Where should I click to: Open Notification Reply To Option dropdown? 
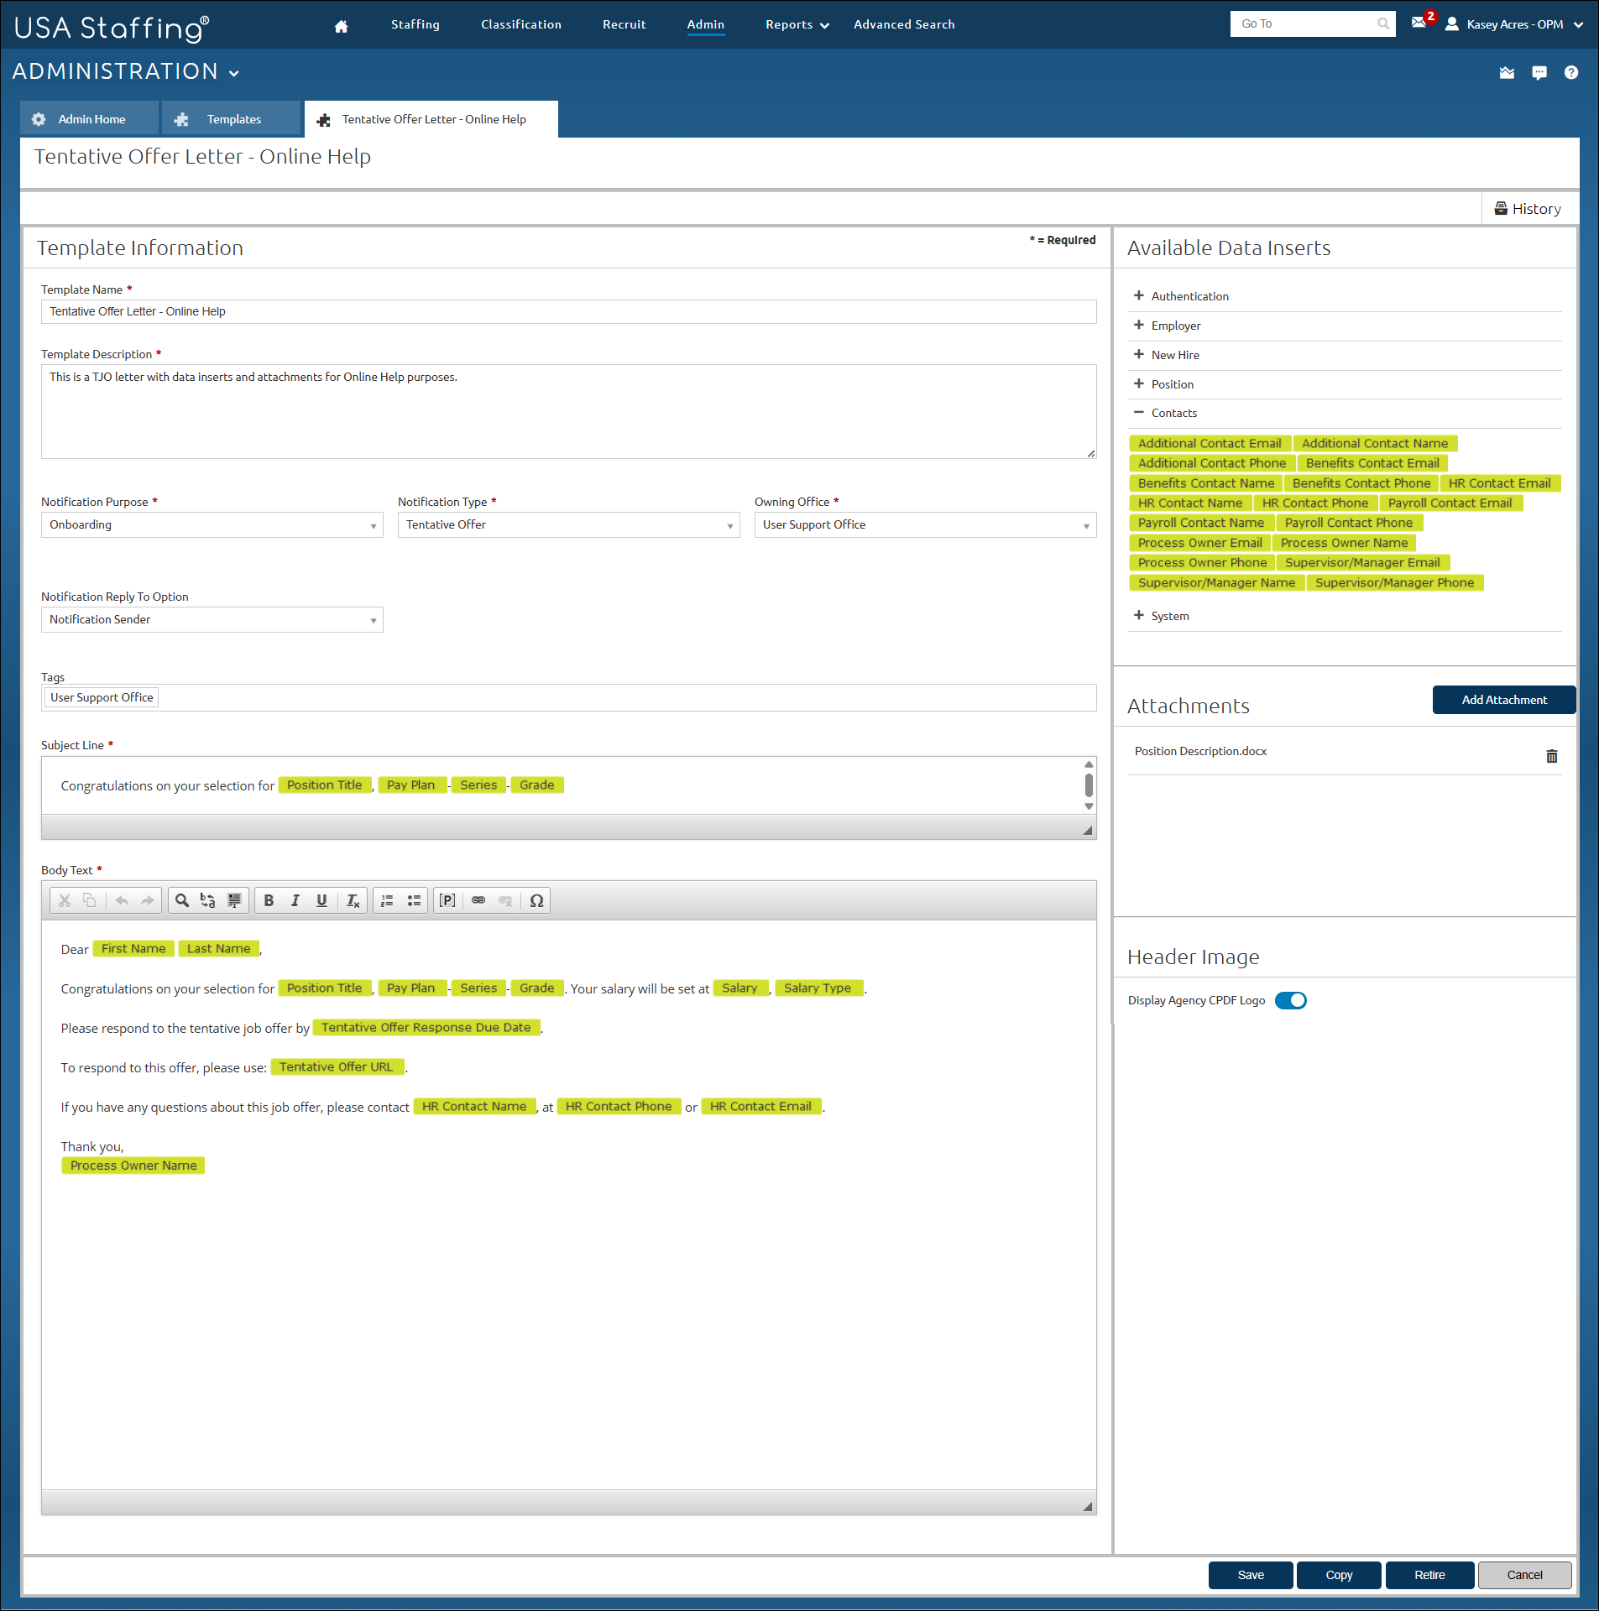[212, 620]
